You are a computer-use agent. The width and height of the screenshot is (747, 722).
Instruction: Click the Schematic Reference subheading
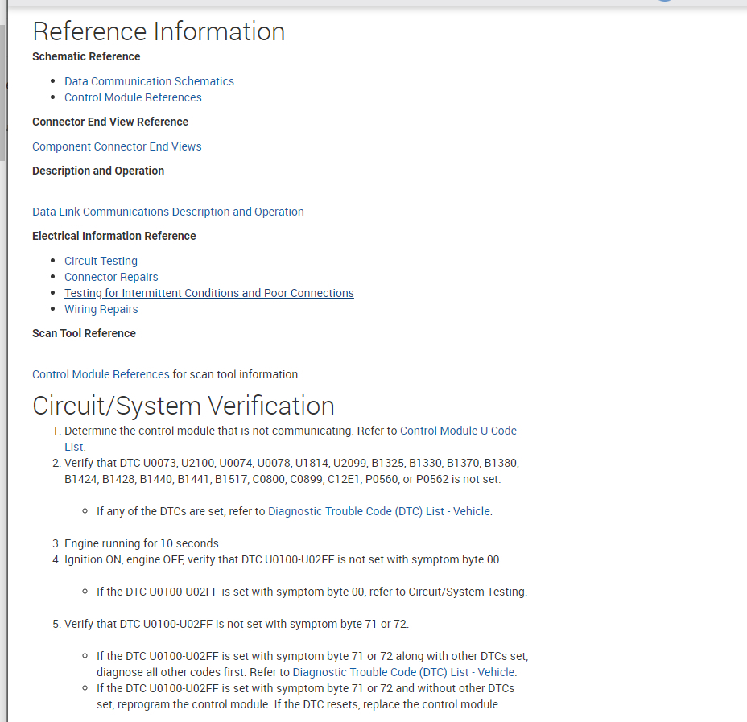(x=86, y=56)
